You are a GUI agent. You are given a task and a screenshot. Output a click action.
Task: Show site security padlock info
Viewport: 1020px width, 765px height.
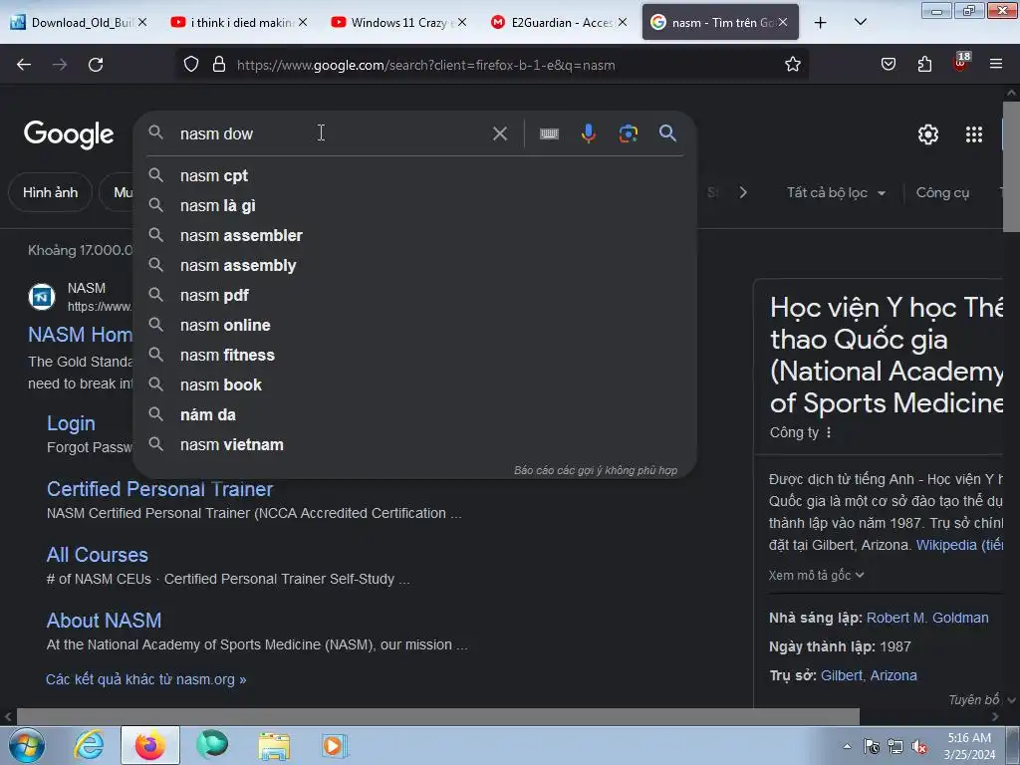tap(219, 65)
